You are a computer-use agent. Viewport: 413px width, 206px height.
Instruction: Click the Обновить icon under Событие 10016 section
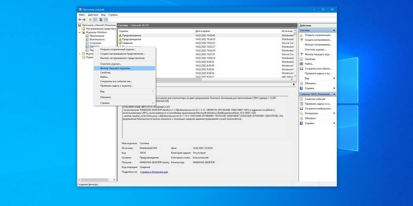click(x=301, y=118)
